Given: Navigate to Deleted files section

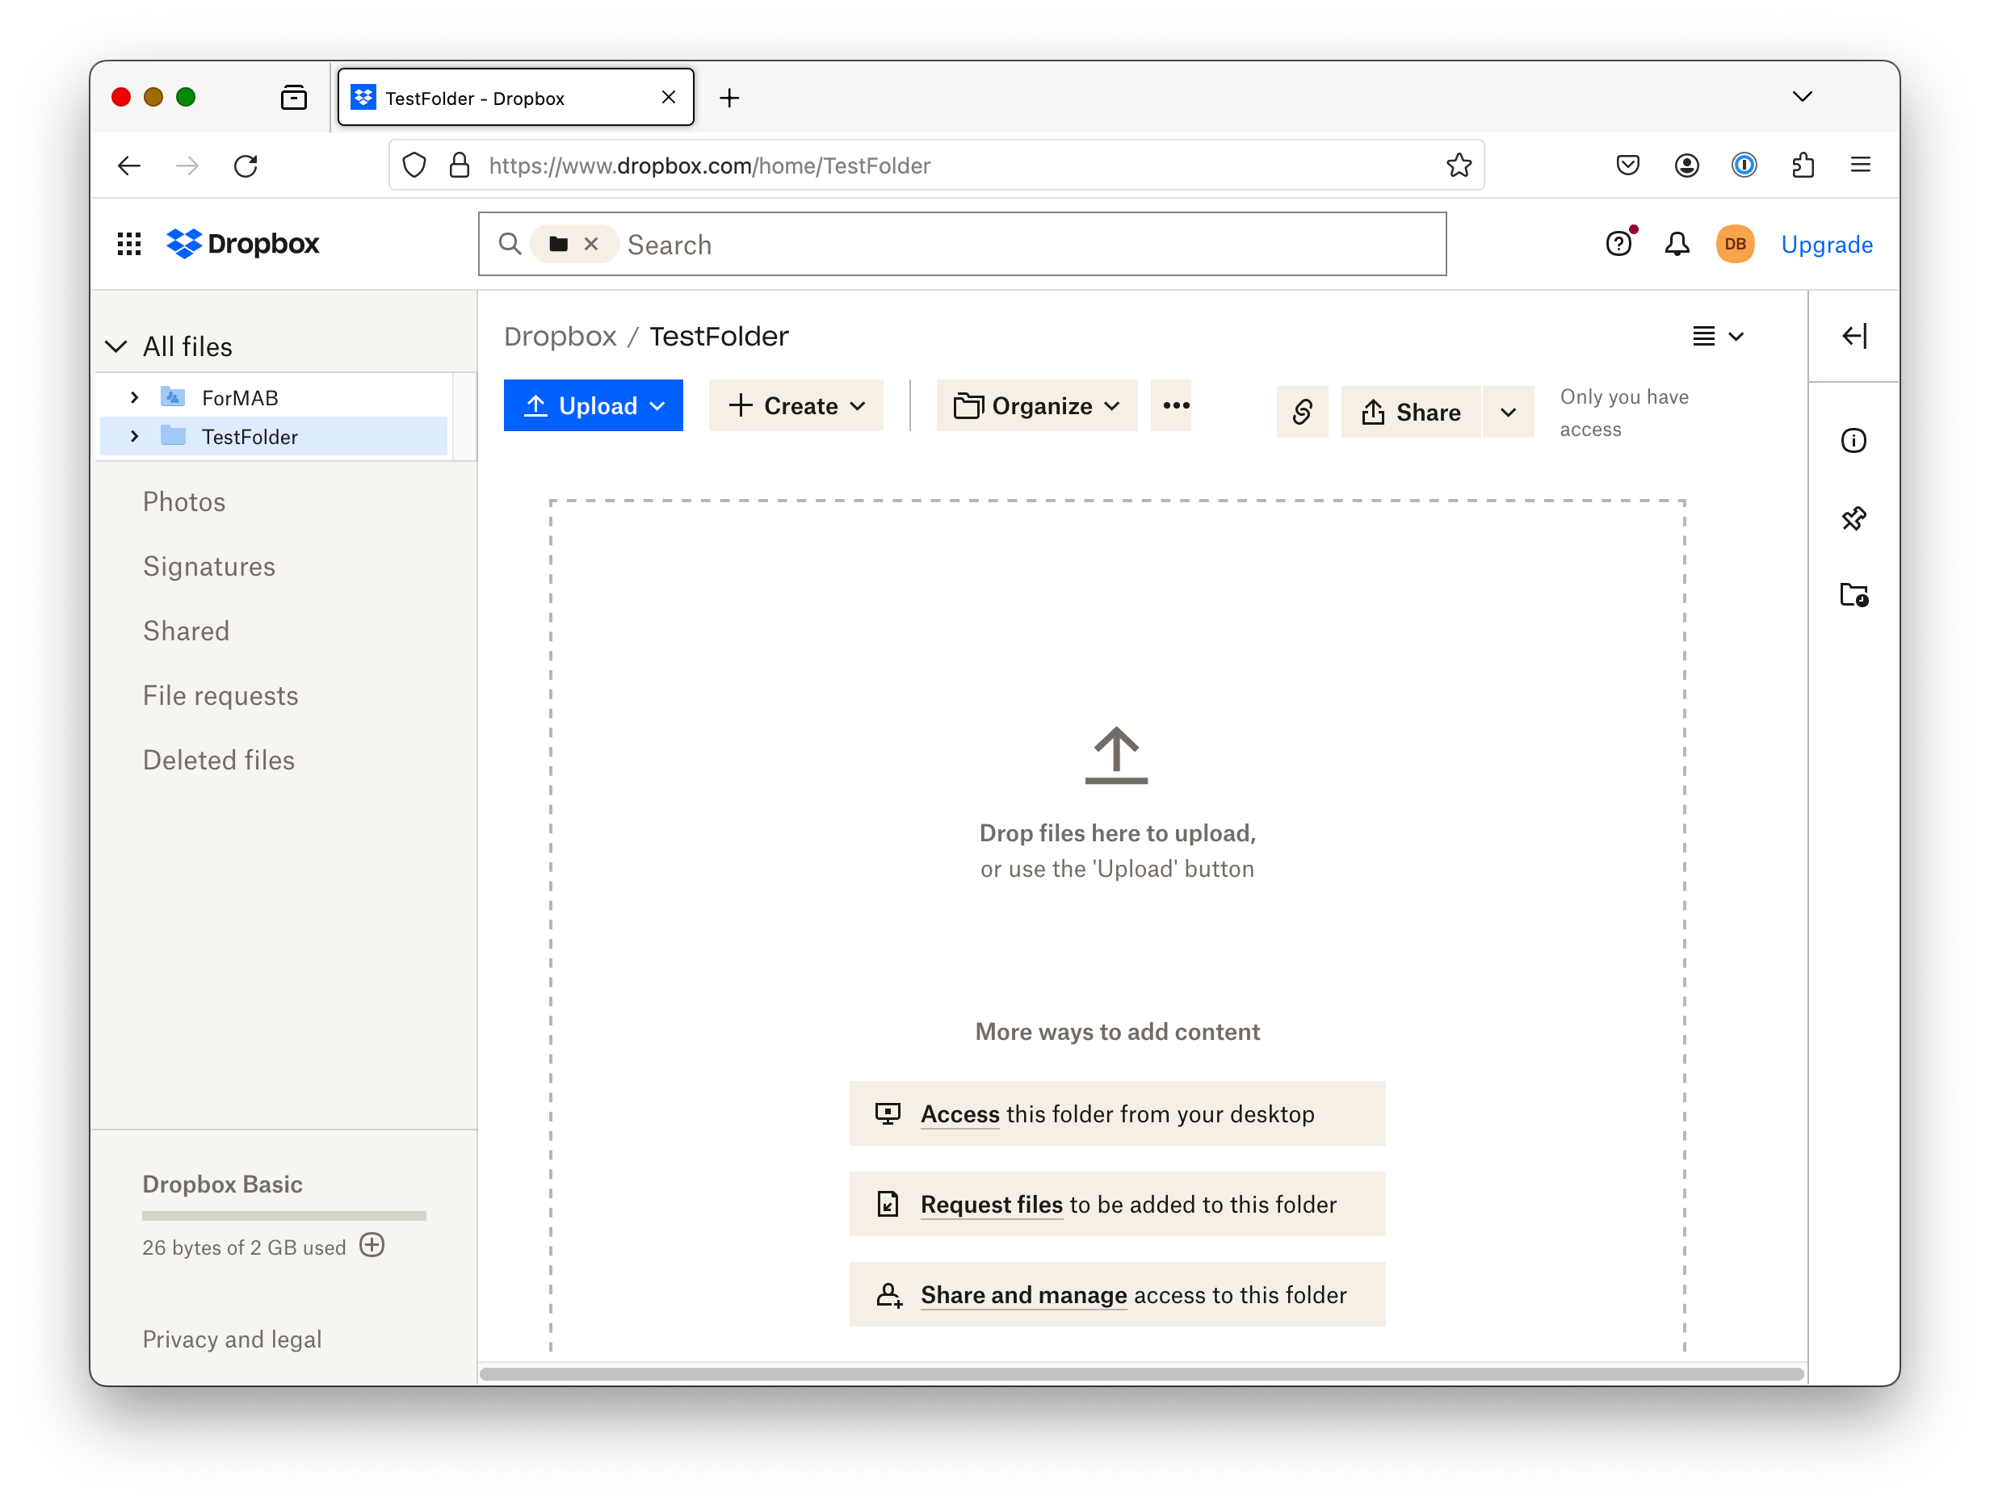Looking at the screenshot, I should click(218, 761).
